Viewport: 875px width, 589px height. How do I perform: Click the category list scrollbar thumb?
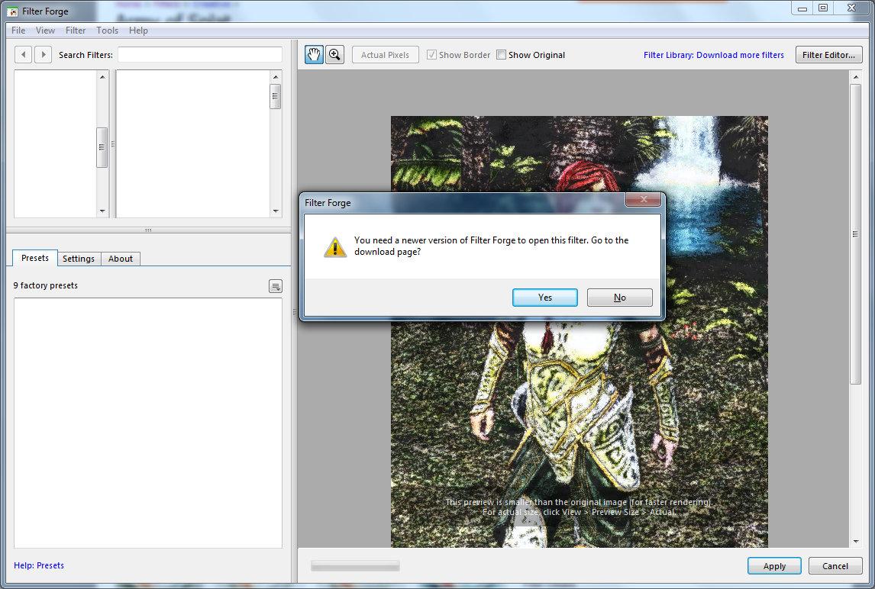[102, 147]
